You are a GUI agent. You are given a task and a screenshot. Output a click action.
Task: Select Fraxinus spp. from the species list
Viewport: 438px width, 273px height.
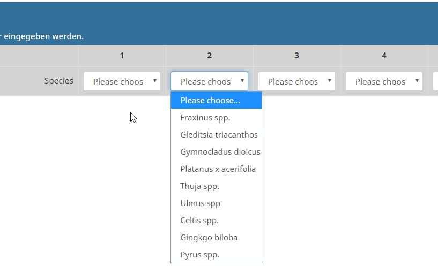[205, 118]
